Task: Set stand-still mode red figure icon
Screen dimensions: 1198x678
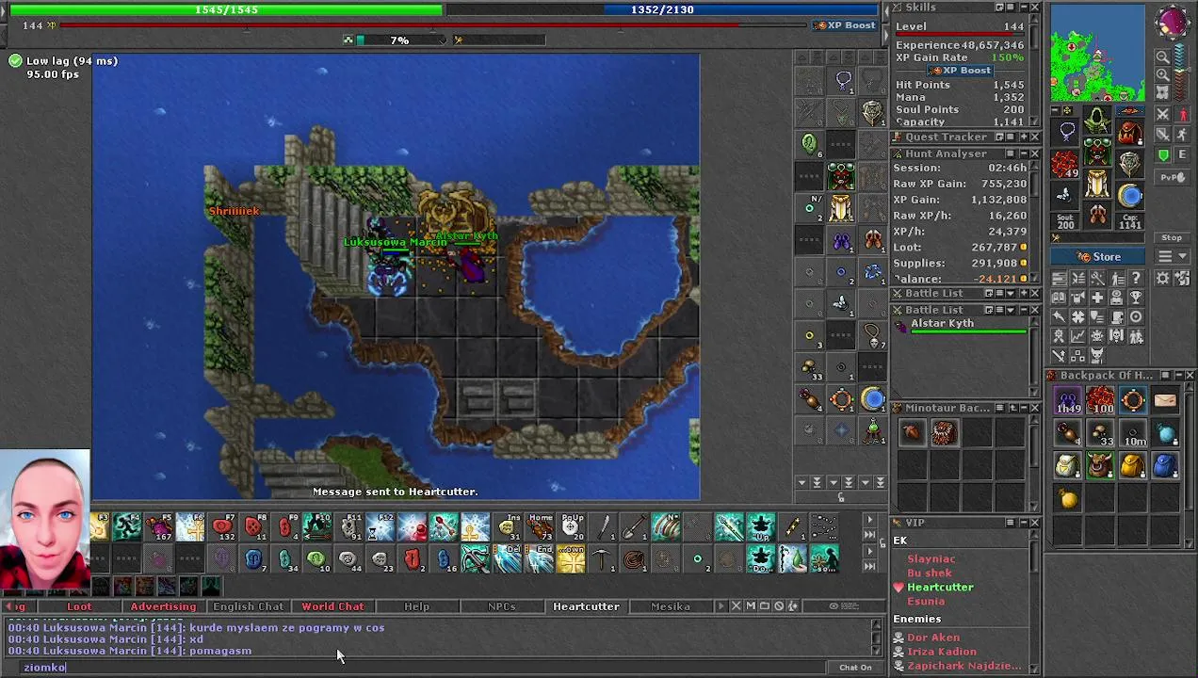Action: 1182,115
